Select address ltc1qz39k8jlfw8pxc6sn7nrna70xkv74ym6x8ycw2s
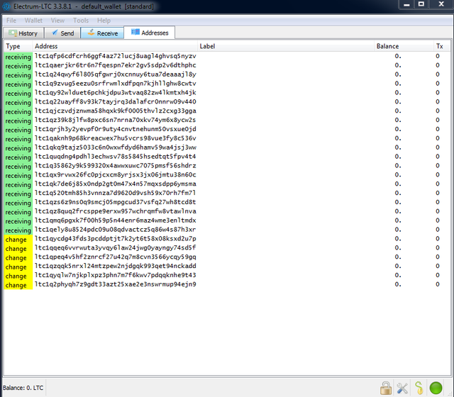 [115, 120]
